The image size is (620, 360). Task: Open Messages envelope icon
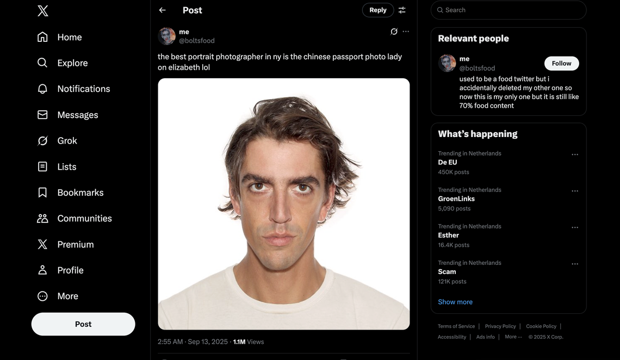coord(42,115)
